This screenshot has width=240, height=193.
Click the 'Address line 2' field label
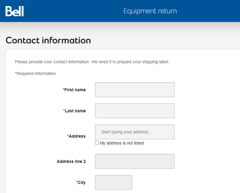[x=71, y=162]
